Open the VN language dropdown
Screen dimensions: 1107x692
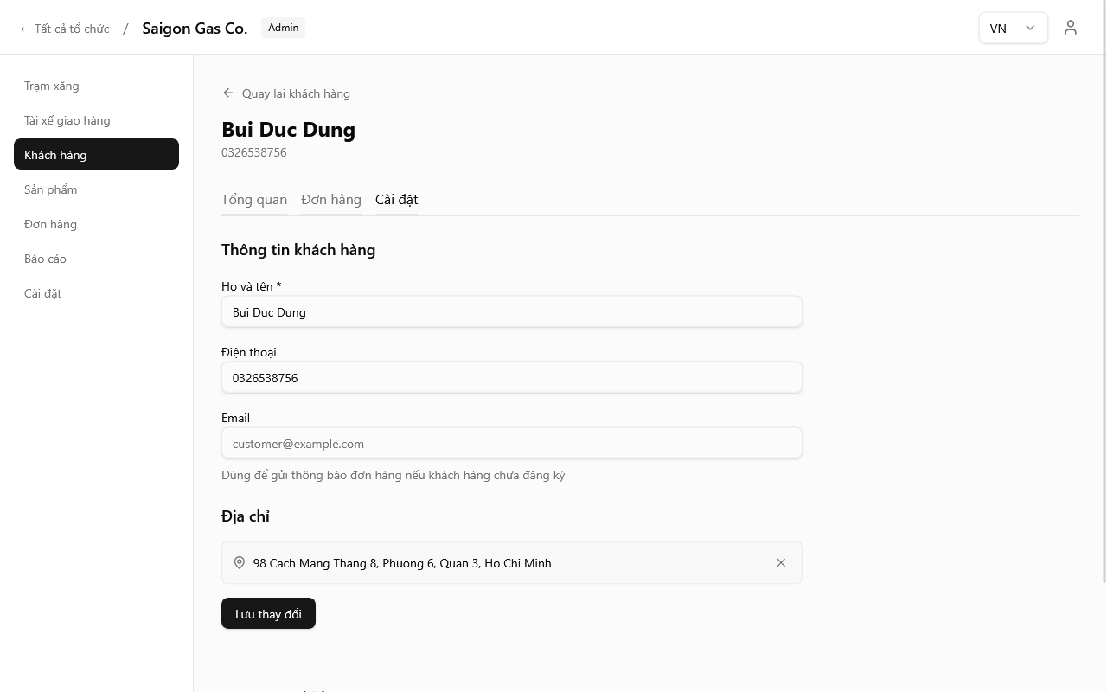click(1013, 28)
